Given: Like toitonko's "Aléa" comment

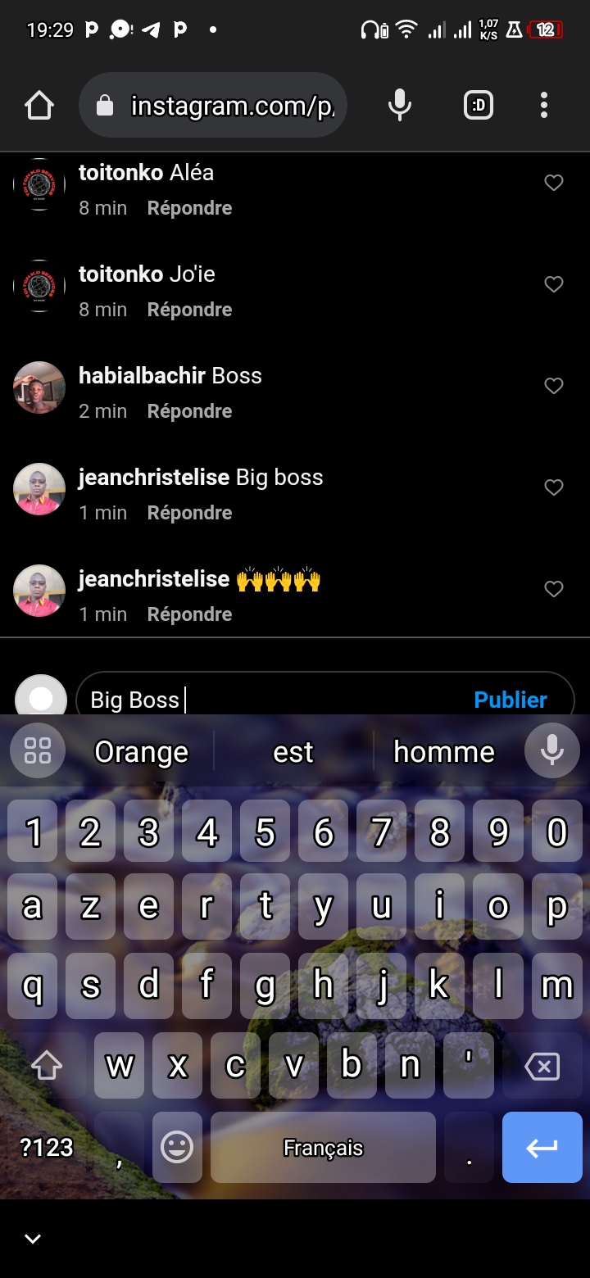Looking at the screenshot, I should [x=554, y=183].
